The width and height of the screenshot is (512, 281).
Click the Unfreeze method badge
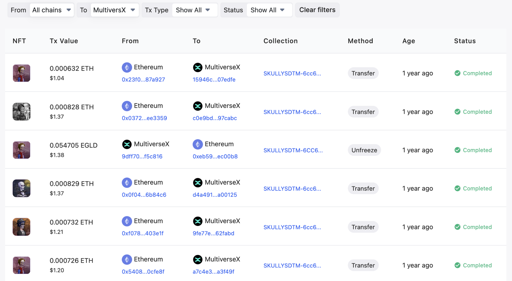click(x=364, y=150)
